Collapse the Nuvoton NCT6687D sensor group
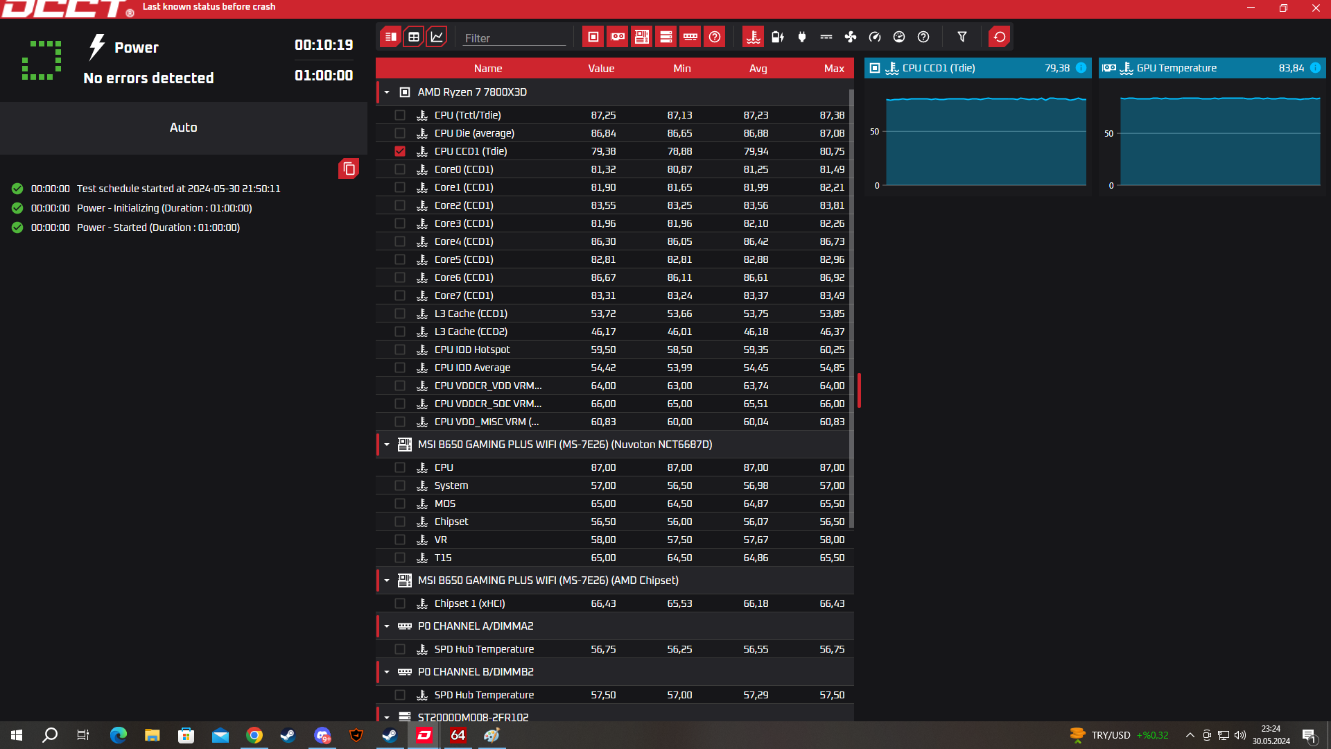Image resolution: width=1331 pixels, height=749 pixels. (387, 445)
